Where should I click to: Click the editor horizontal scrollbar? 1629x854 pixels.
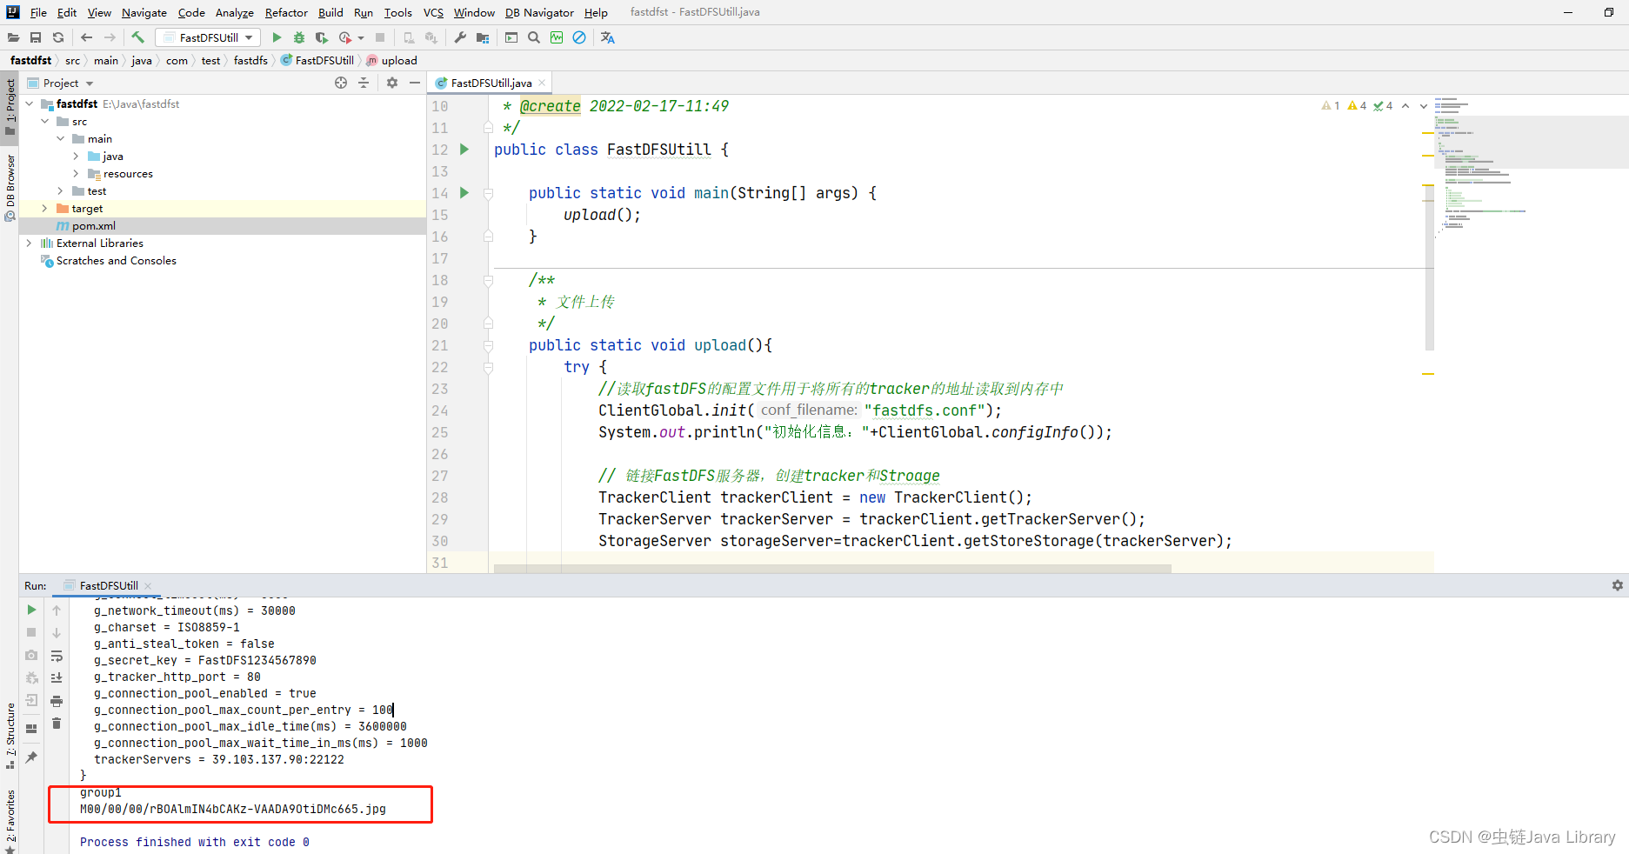[832, 569]
